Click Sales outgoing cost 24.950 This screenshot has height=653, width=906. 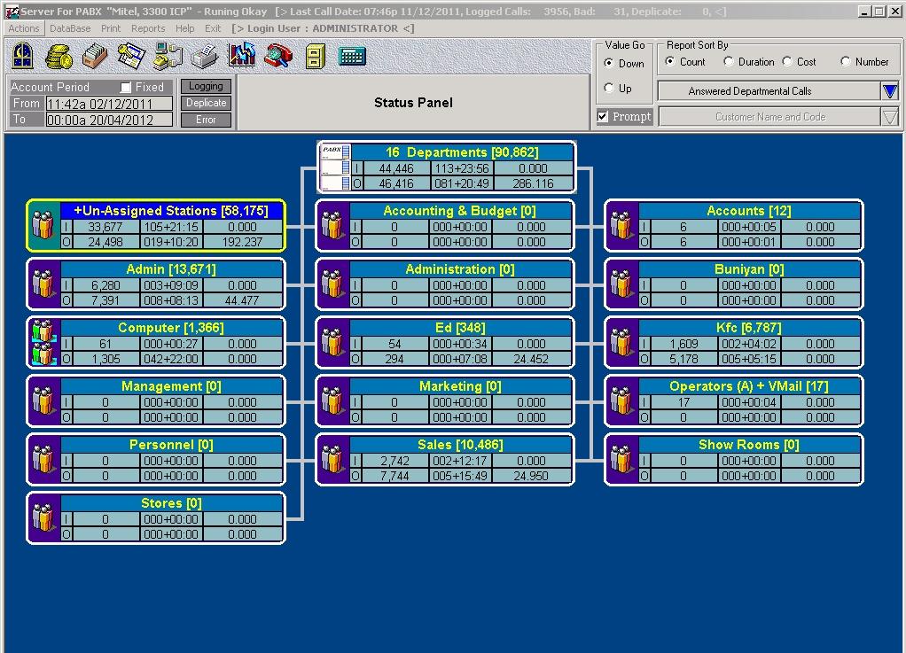(x=531, y=476)
